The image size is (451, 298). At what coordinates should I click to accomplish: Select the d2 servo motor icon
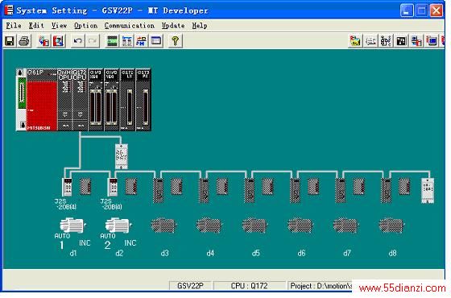tap(118, 226)
